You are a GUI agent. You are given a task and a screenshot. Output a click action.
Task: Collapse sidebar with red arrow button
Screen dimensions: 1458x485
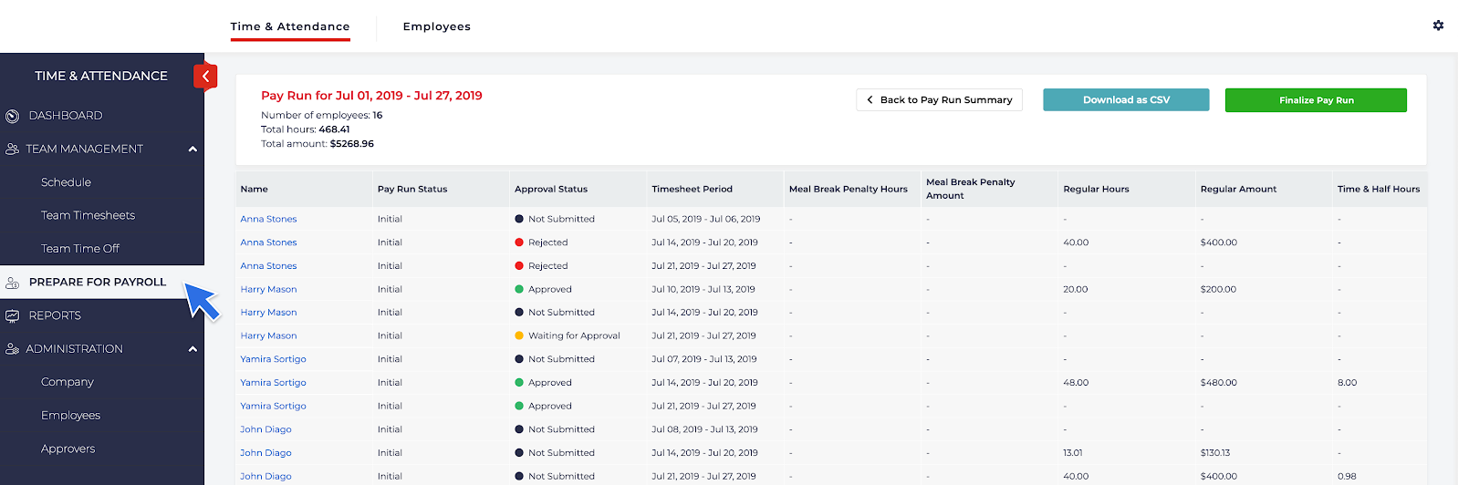click(x=205, y=77)
